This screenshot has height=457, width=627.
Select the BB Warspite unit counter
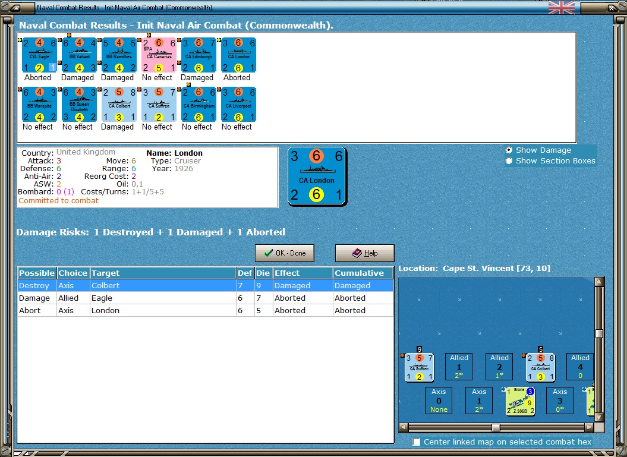(x=39, y=105)
